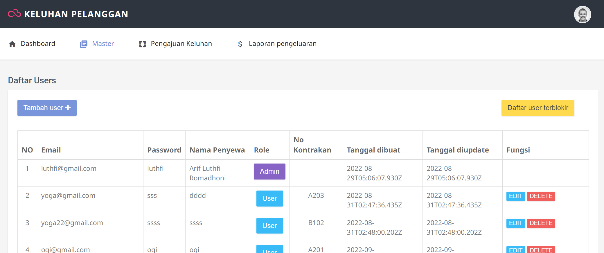Select email luthfi@gmail.com

[x=69, y=168]
